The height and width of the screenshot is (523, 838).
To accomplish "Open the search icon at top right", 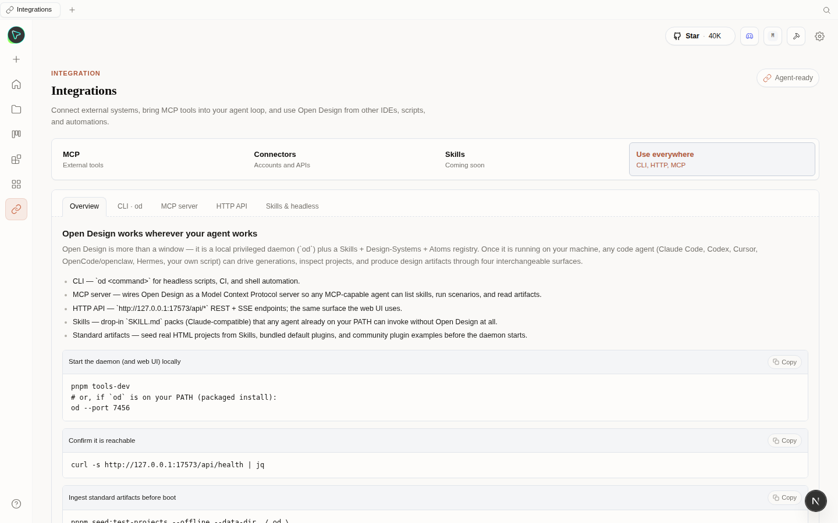I will [x=826, y=10].
